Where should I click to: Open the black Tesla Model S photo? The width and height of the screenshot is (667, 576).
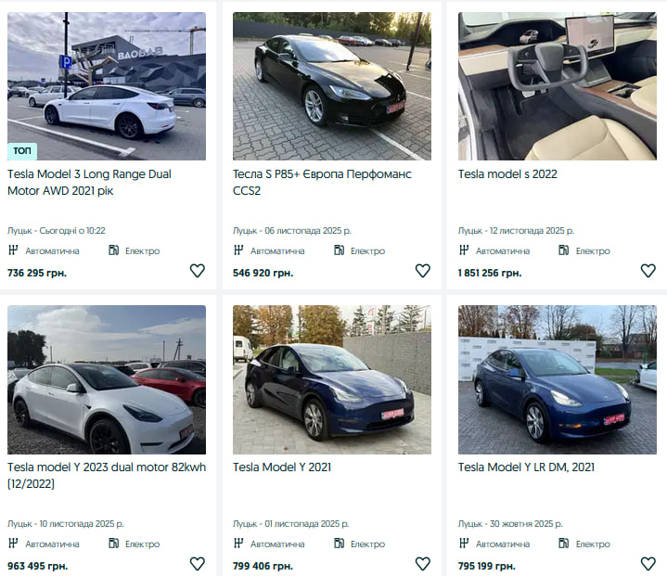pyautogui.click(x=331, y=85)
